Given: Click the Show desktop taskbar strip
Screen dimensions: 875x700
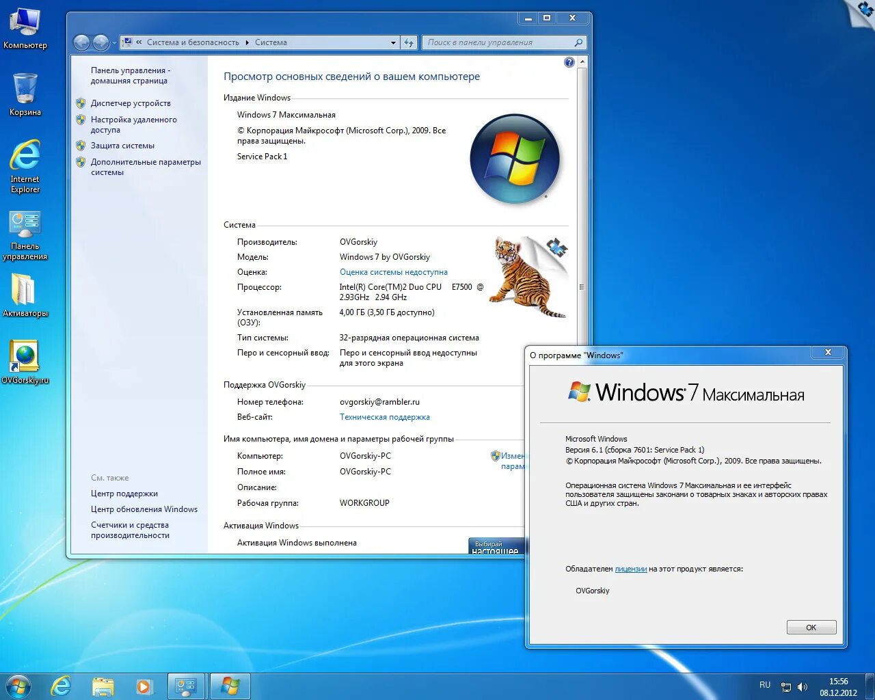Looking at the screenshot, I should click(x=870, y=686).
